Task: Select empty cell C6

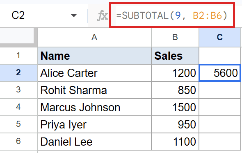Action: (220, 142)
